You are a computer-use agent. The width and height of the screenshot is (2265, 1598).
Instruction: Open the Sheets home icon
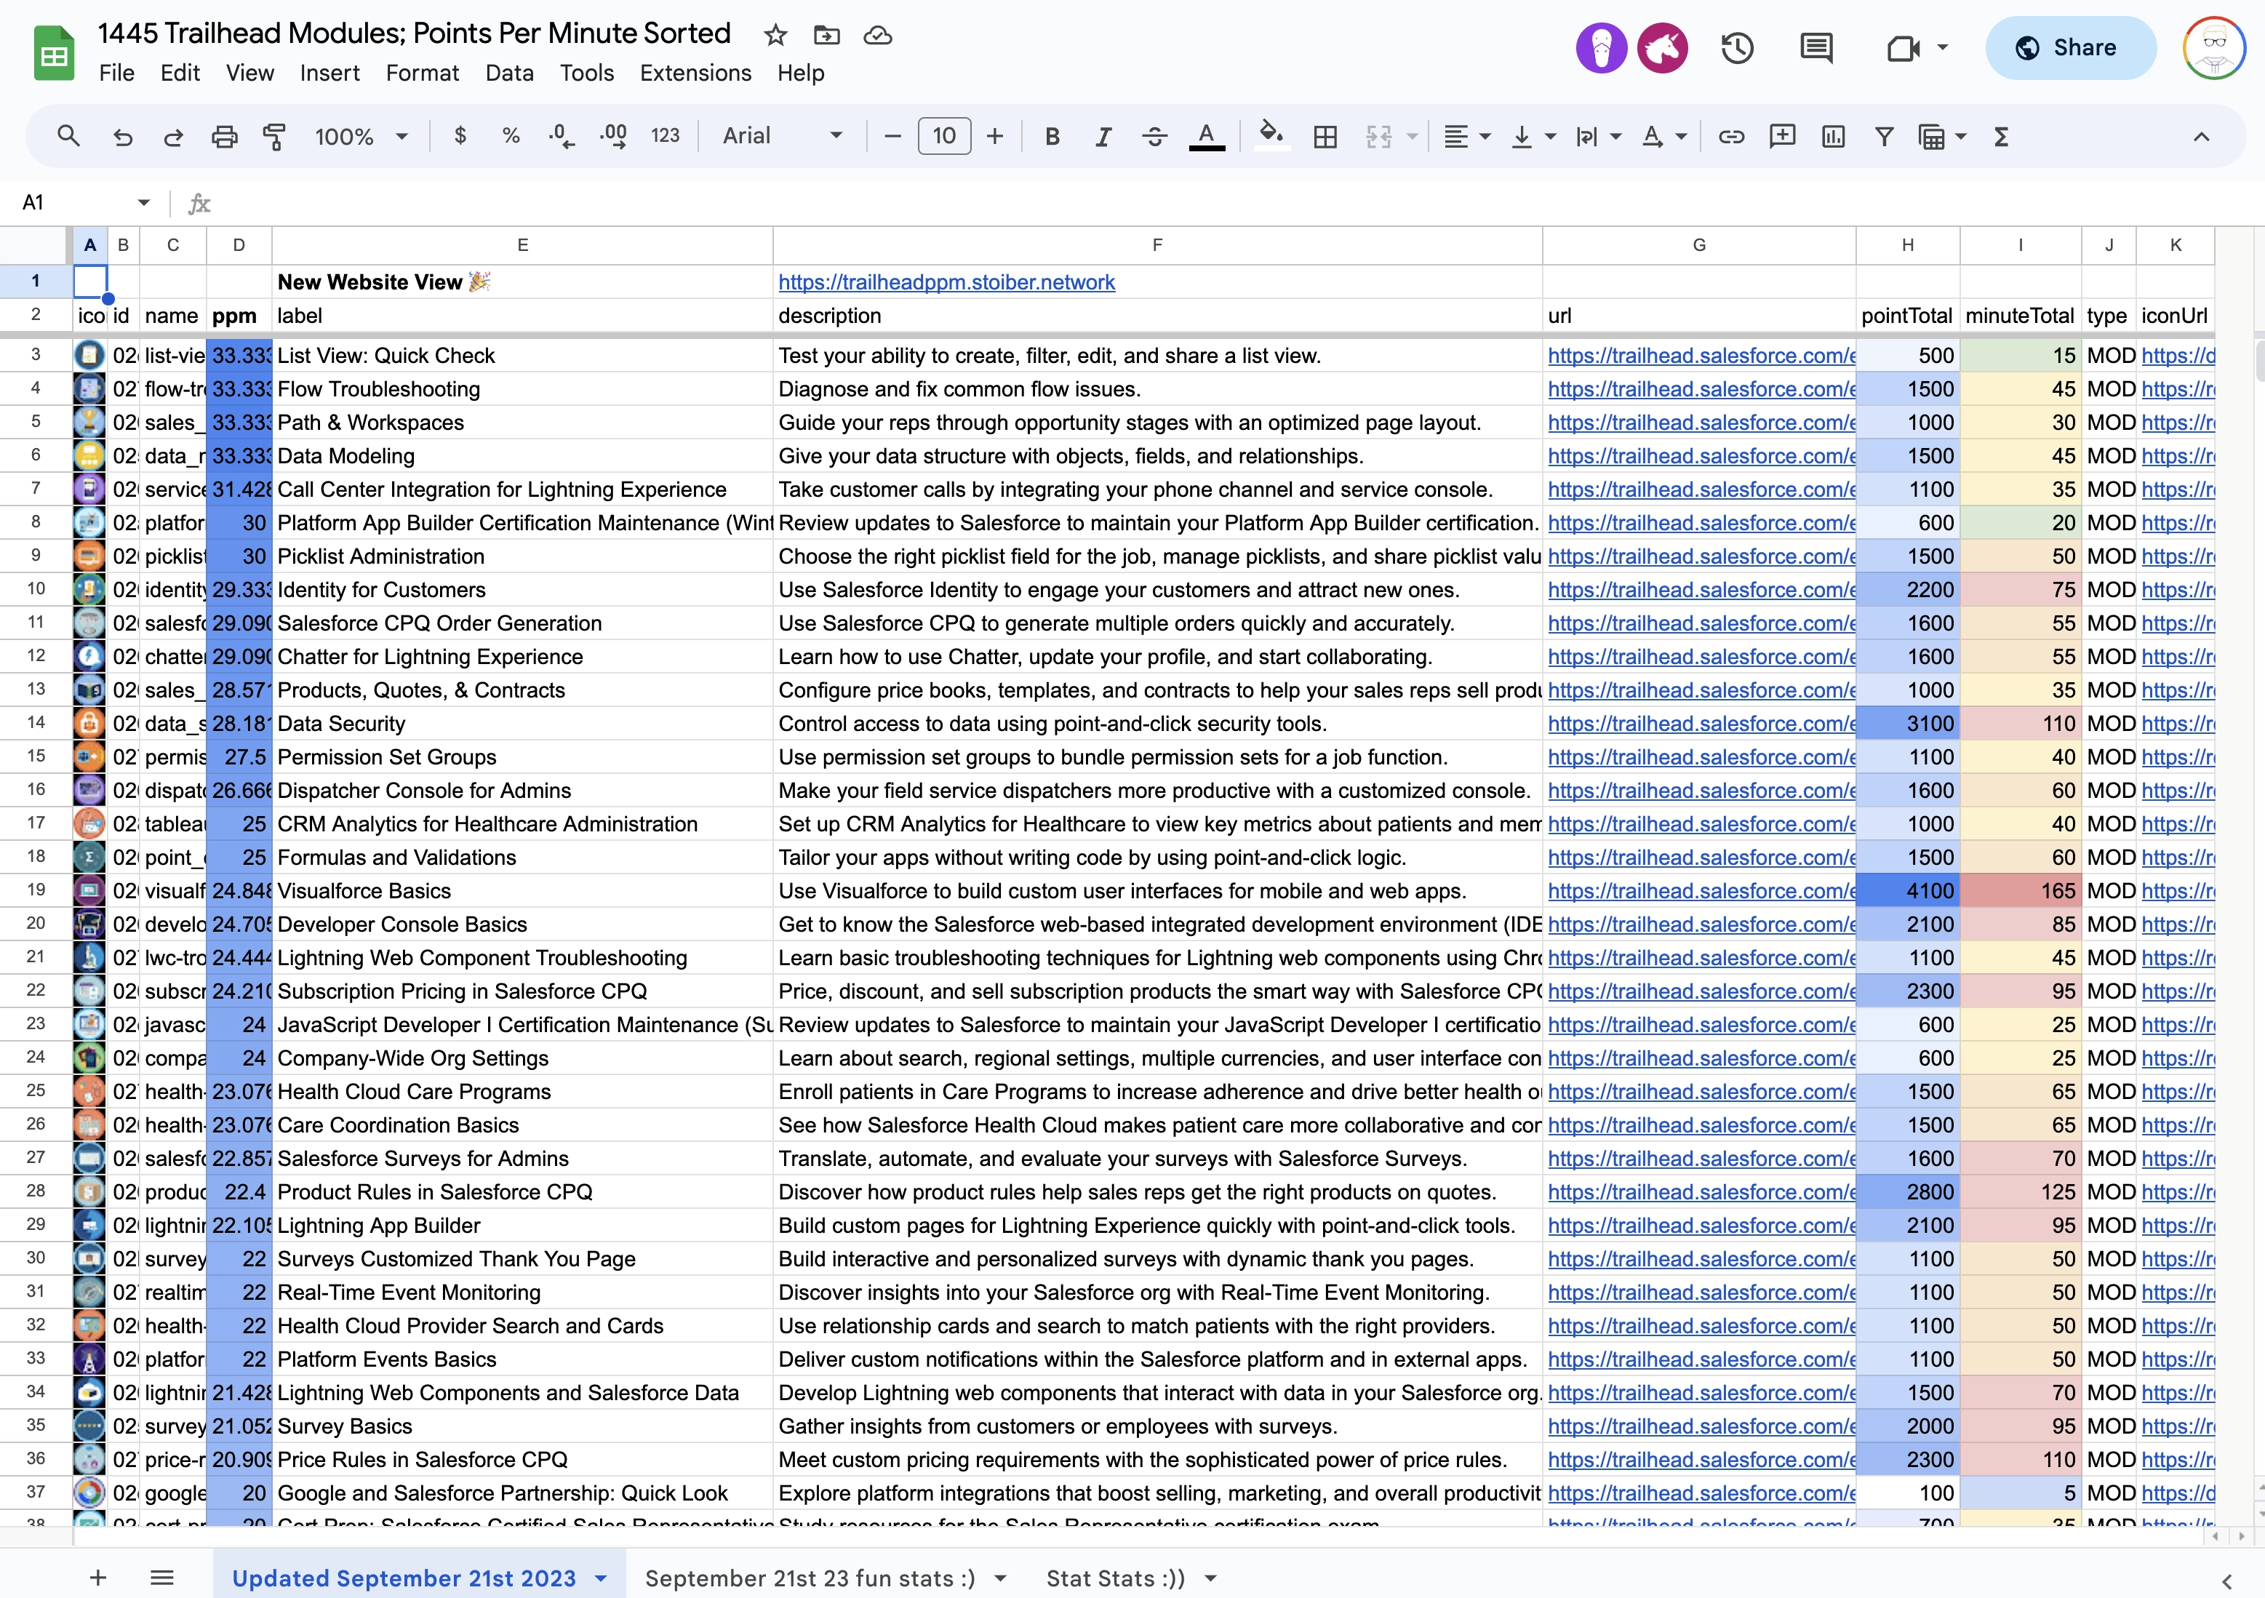55,52
